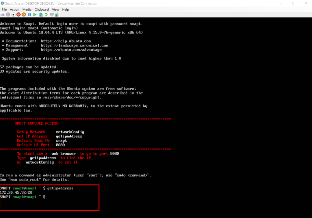
Task: Send Ctrl+Alt+Delete using the toolbar icon
Action: 2,15
